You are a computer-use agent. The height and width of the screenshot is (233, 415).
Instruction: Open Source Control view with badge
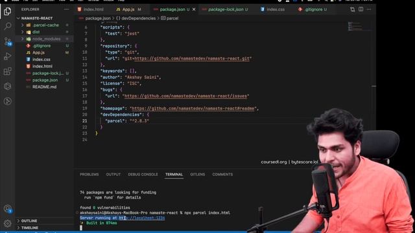8,41
